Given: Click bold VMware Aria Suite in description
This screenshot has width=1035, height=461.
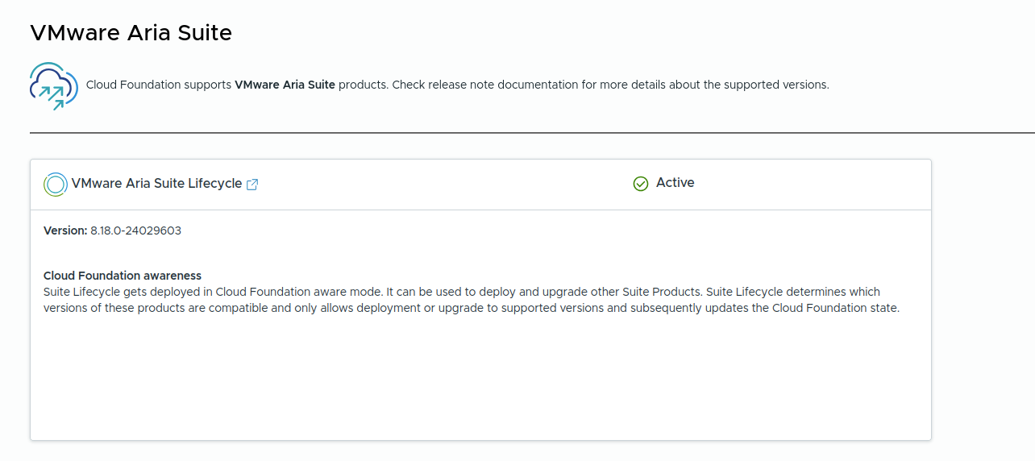Looking at the screenshot, I should point(285,85).
